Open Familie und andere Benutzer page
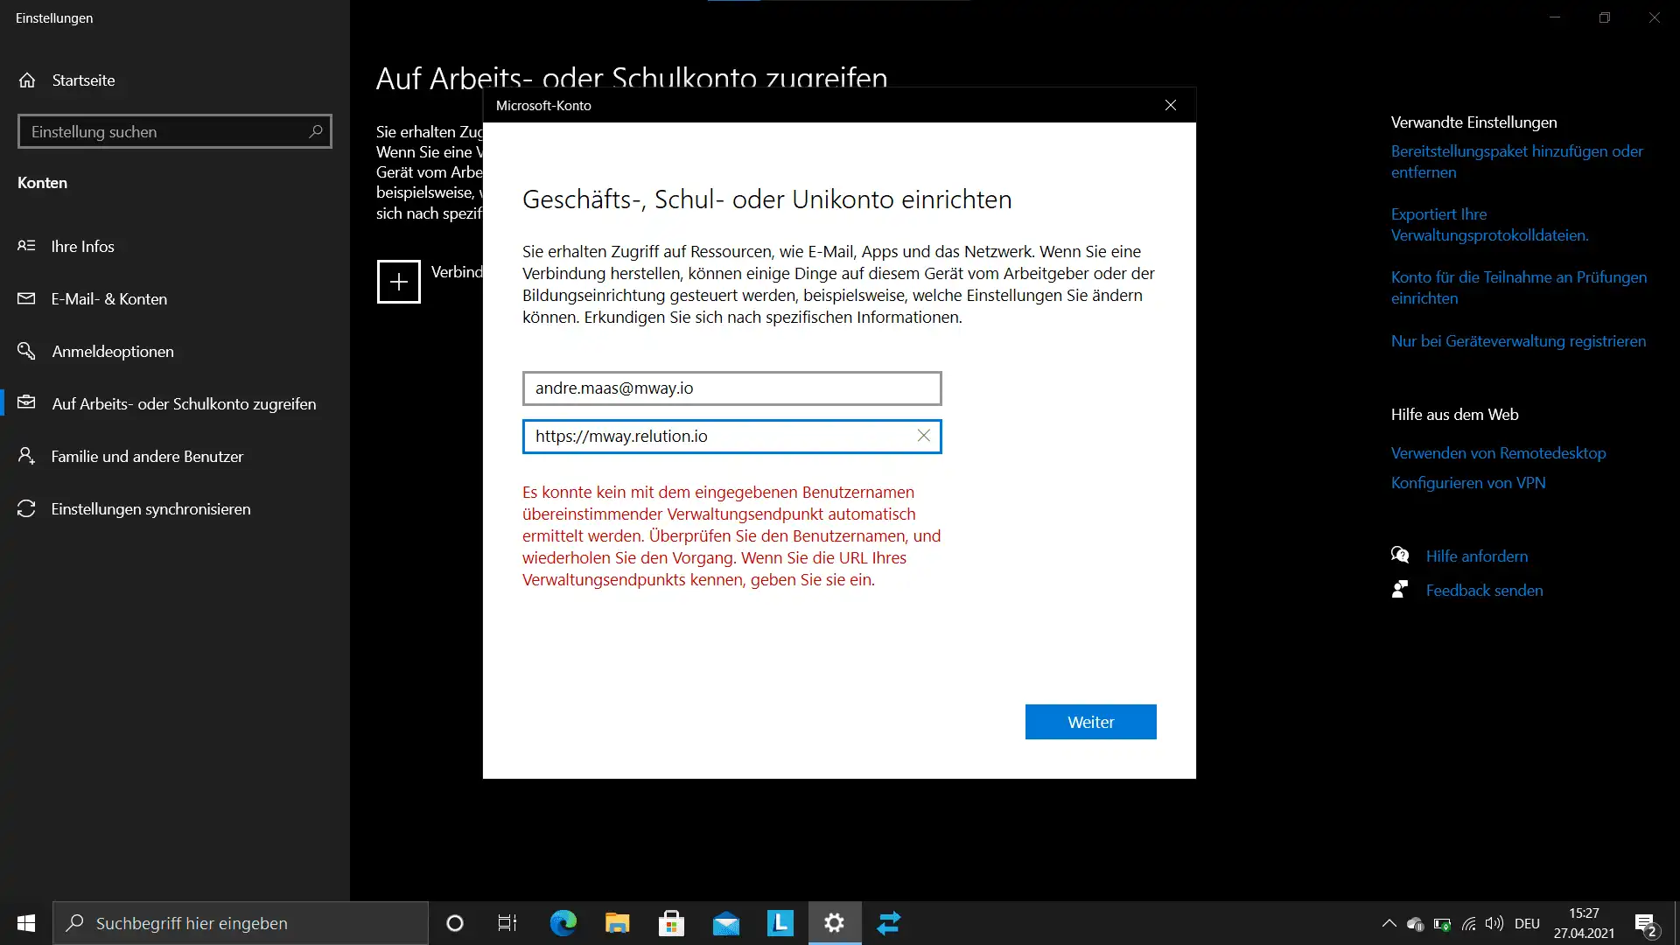 pyautogui.click(x=175, y=457)
